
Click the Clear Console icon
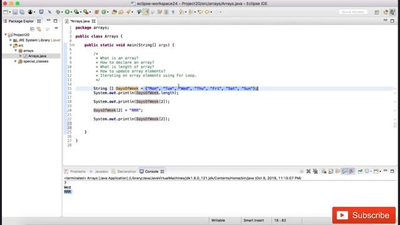(x=324, y=171)
